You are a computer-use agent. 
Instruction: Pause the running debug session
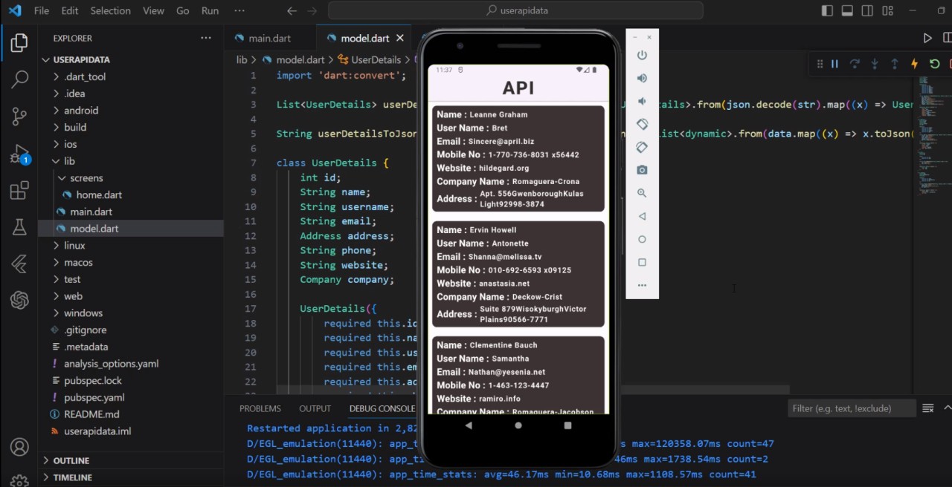pyautogui.click(x=834, y=64)
